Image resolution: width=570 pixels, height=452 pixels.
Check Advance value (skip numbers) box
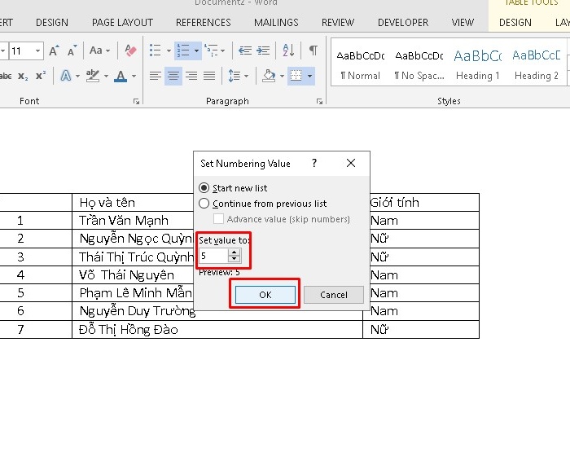(x=218, y=219)
